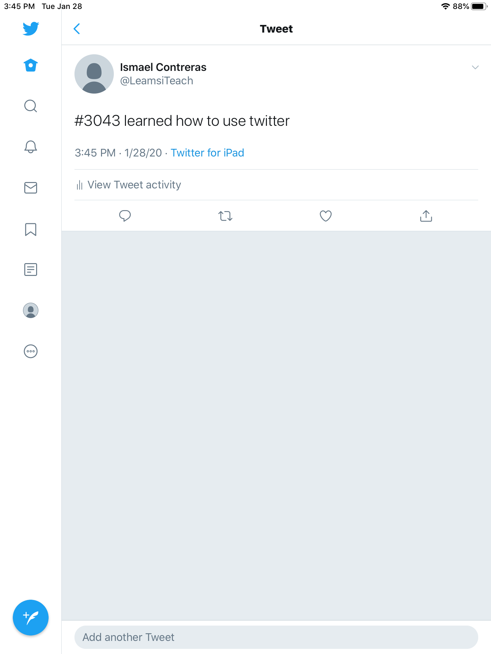
Task: Open Direct Messages envelope
Action: pyautogui.click(x=31, y=188)
